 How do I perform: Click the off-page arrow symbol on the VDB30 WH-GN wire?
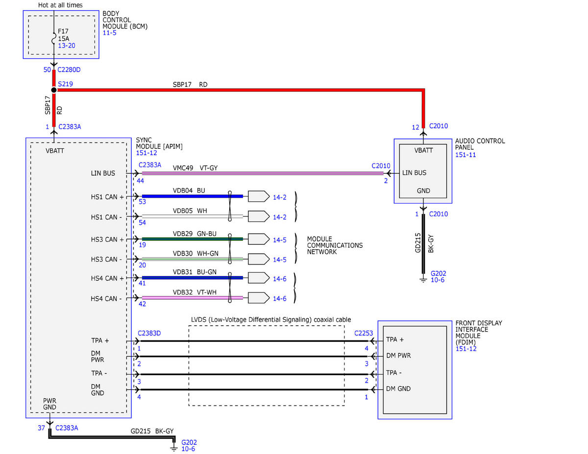(259, 259)
